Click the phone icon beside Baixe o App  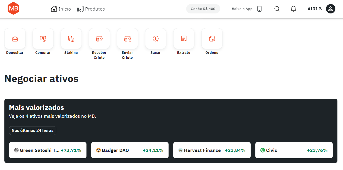click(259, 9)
